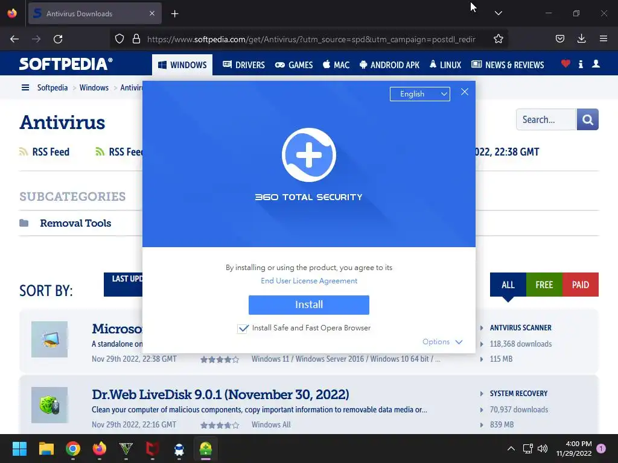Open the volume control in tray

(543, 449)
